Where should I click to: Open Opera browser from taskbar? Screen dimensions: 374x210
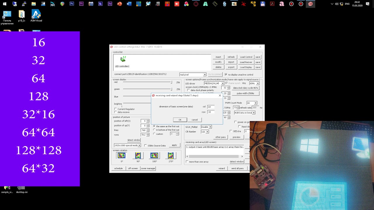coord(196,4)
